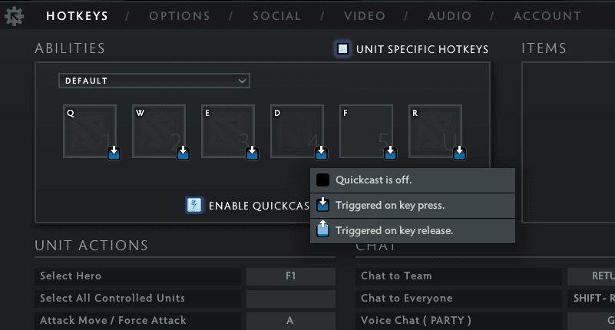Viewport: 615px width, 330px height.
Task: Switch to the Social tab
Action: pos(277,16)
